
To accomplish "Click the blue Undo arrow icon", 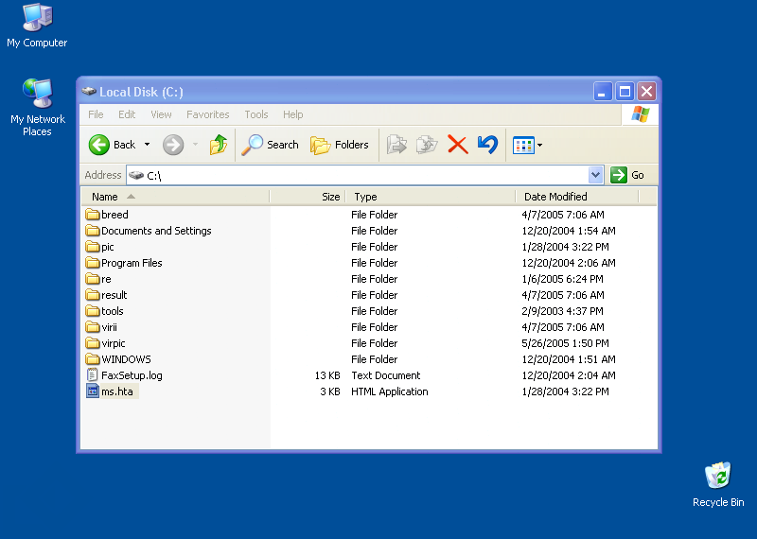I will click(487, 145).
